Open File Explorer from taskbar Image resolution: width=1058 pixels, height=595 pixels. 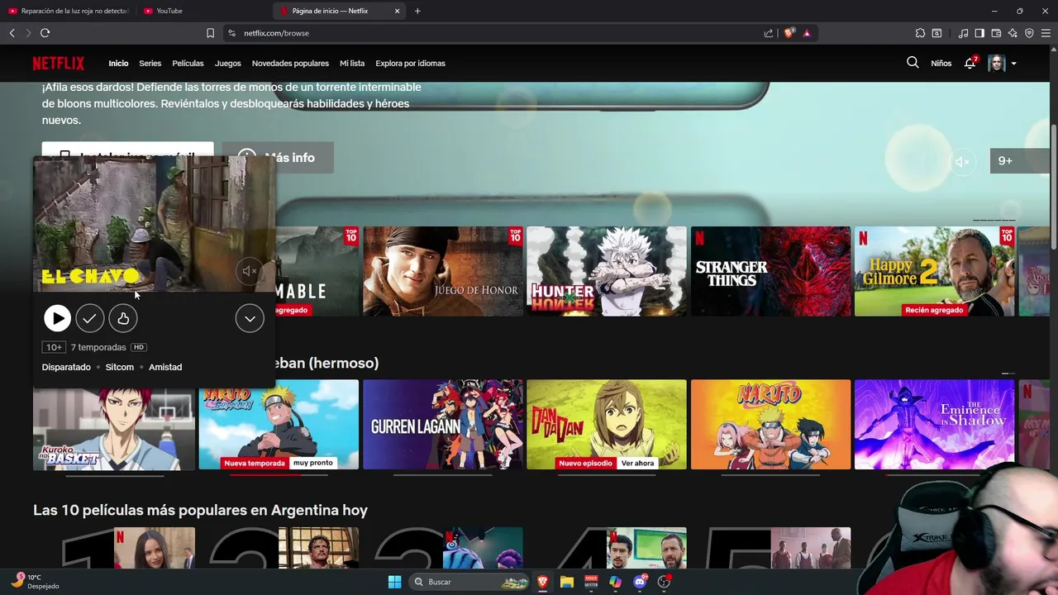tap(567, 582)
